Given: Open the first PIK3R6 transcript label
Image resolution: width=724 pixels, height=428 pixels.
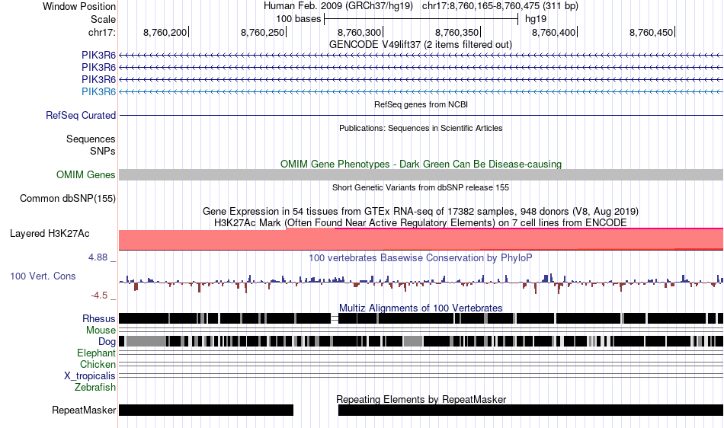Looking at the screenshot, I should coord(98,56).
